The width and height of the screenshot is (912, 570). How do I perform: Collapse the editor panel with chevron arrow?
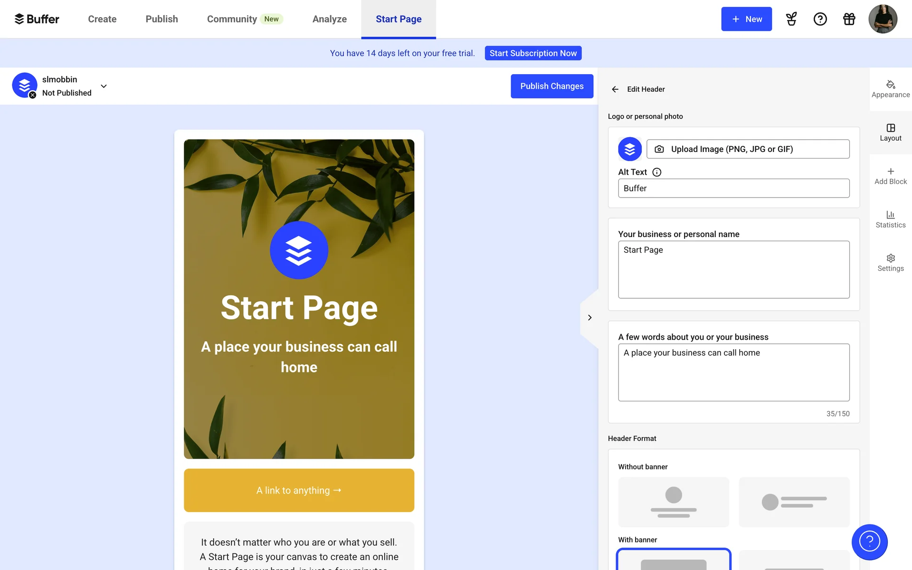click(589, 317)
